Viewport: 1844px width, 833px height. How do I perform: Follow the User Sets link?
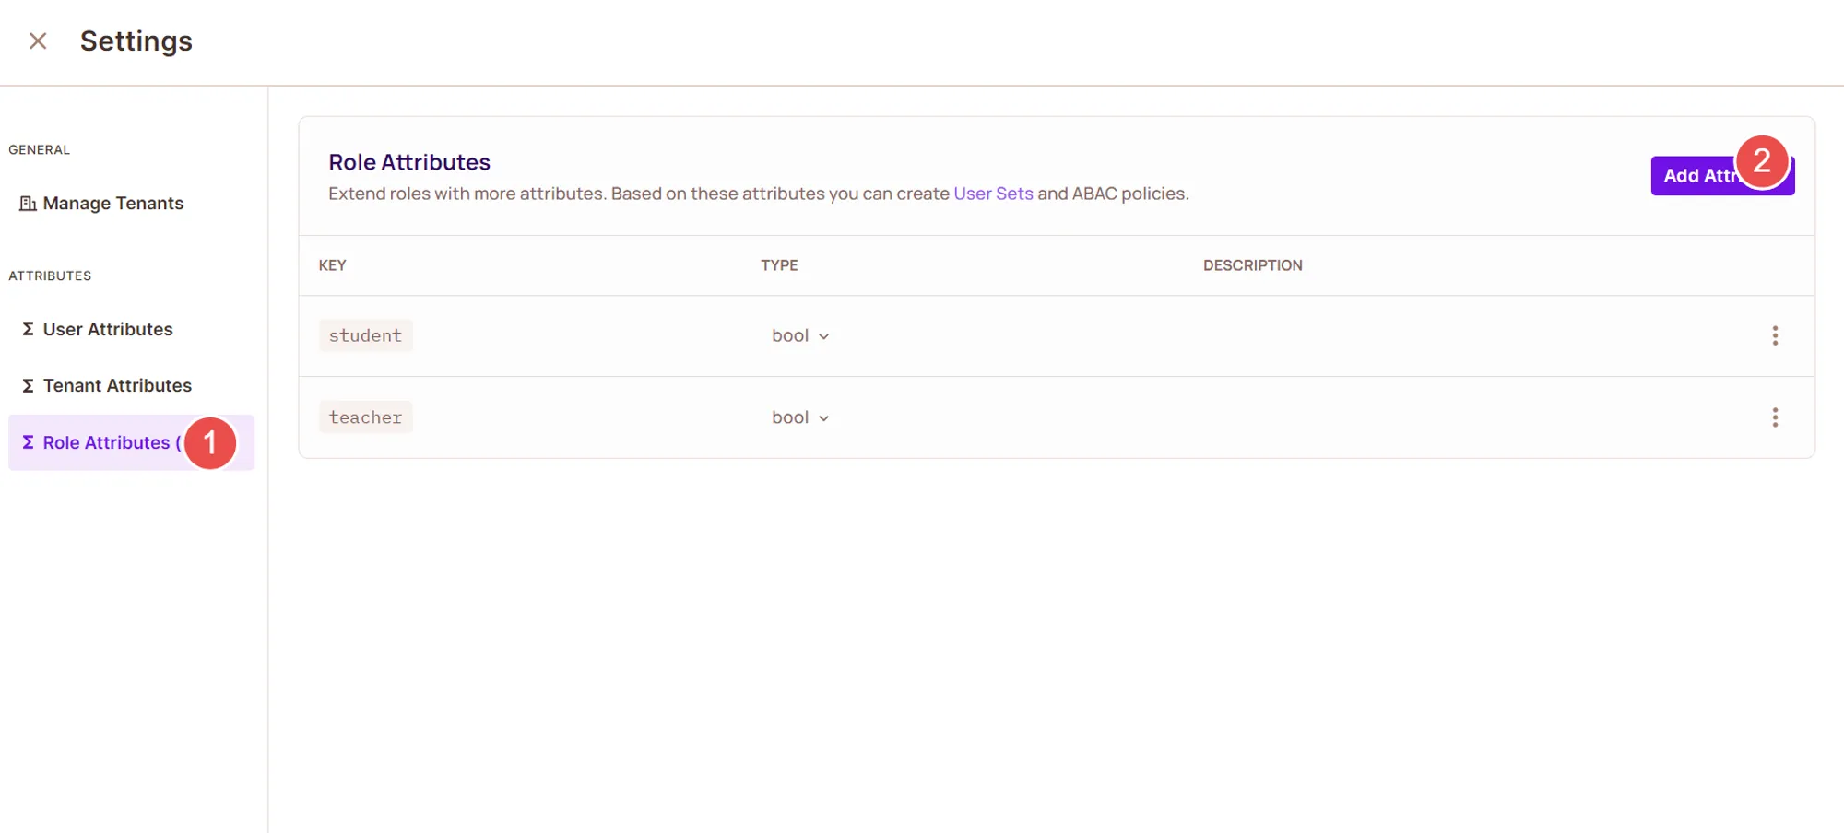(993, 194)
